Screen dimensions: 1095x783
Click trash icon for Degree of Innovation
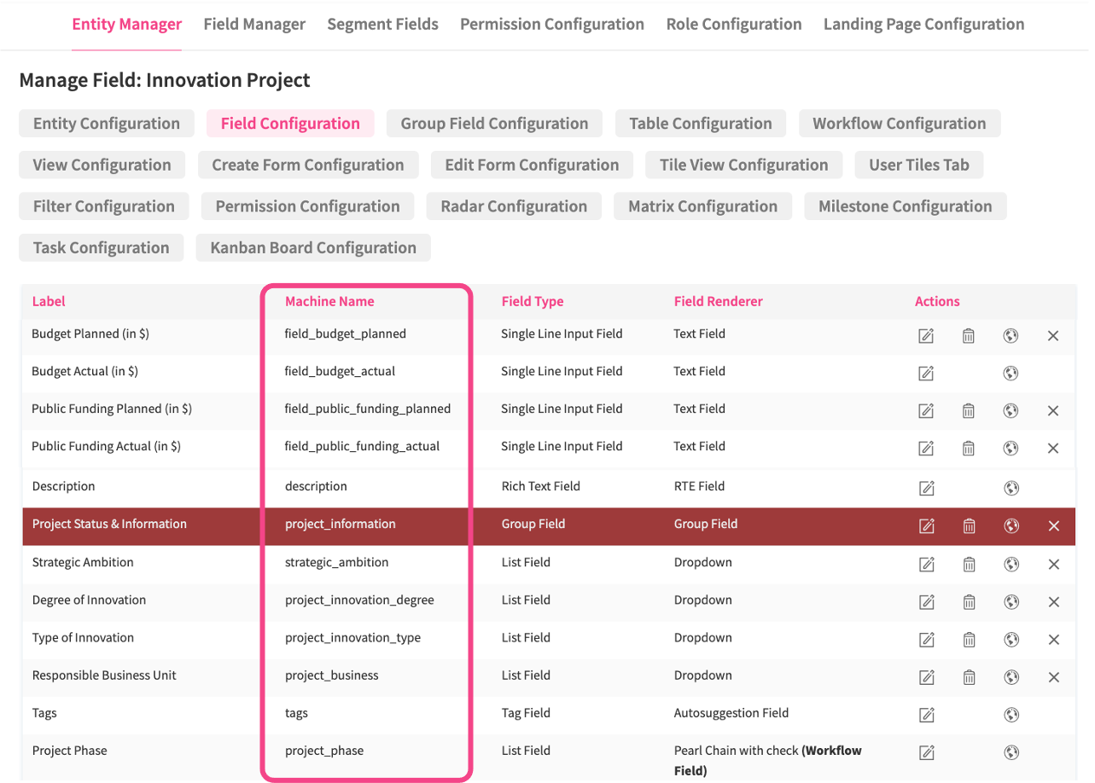pyautogui.click(x=969, y=601)
